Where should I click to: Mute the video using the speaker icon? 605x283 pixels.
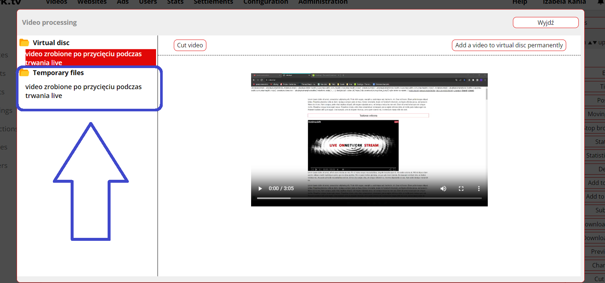(443, 189)
